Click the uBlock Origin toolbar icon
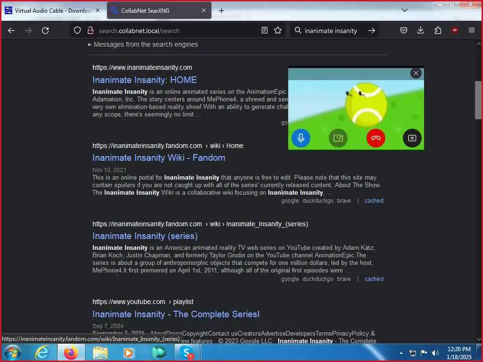Screen dimensions: 483x362 [455, 30]
